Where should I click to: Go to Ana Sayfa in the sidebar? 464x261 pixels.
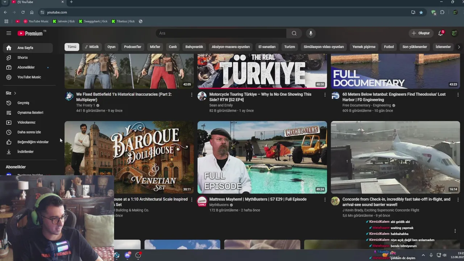tap(28, 47)
